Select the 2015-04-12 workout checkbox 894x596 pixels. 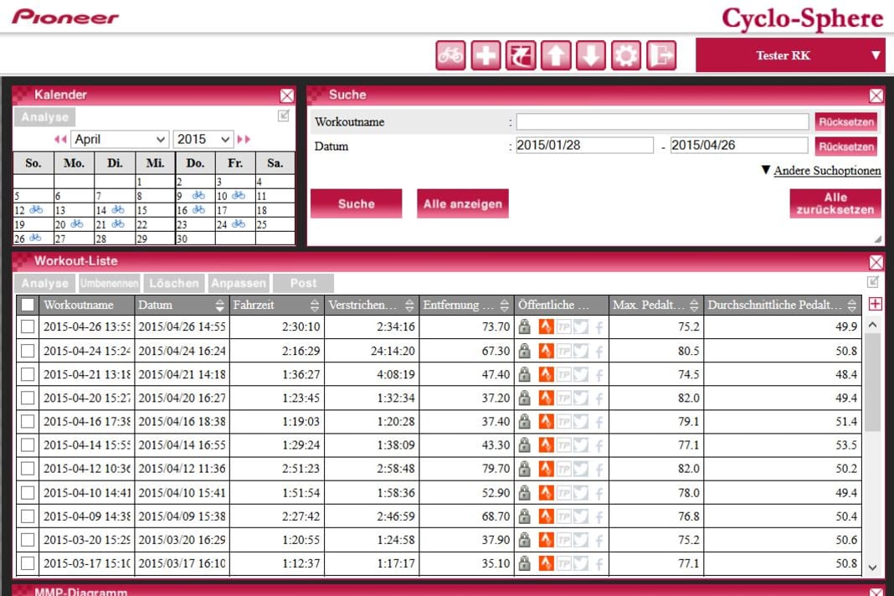(28, 469)
